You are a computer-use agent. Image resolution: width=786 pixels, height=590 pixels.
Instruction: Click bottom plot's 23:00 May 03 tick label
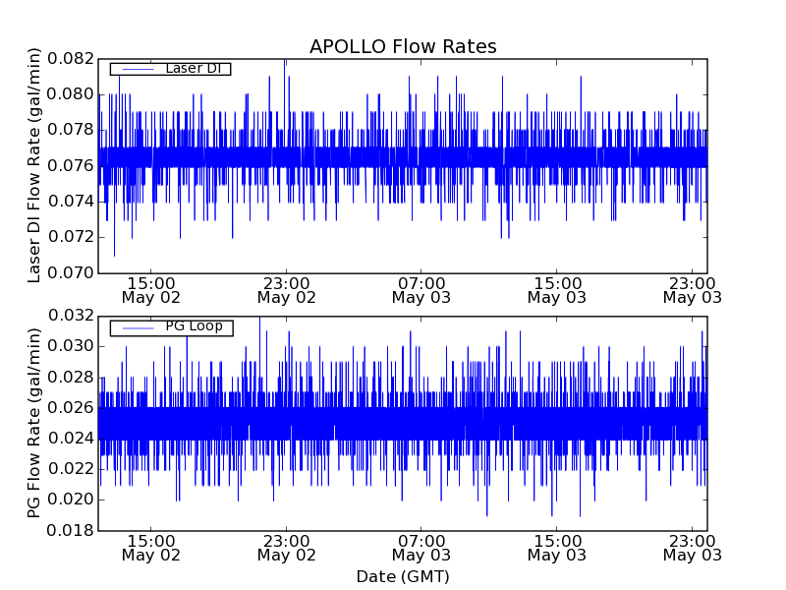click(692, 547)
